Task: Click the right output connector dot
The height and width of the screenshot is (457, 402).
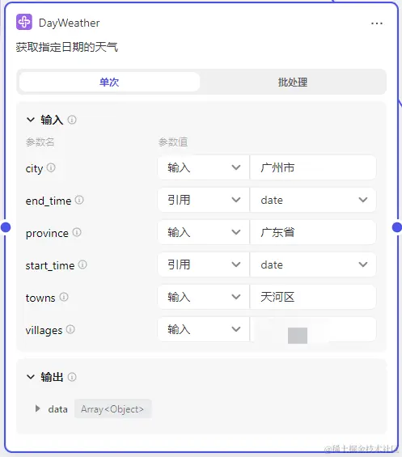Action: 397,227
